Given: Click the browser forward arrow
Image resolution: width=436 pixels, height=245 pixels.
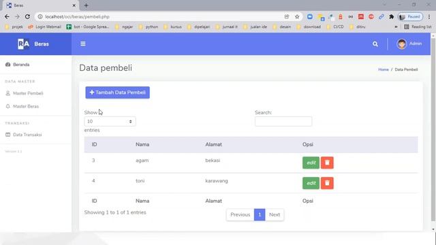Looking at the screenshot, I should pos(17,16).
